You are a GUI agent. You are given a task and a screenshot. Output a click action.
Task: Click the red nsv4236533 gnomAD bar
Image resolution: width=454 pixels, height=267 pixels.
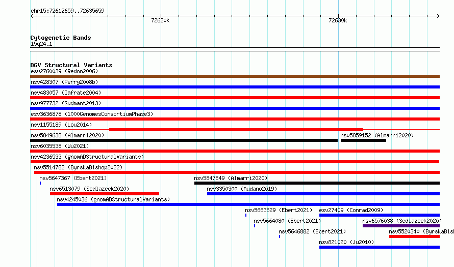point(235,162)
